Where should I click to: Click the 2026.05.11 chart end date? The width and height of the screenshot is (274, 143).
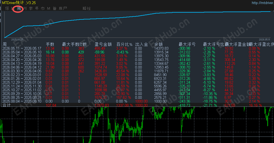coord(265,40)
